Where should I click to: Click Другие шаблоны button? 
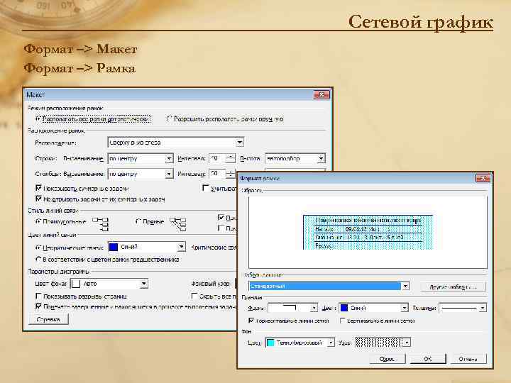453,287
